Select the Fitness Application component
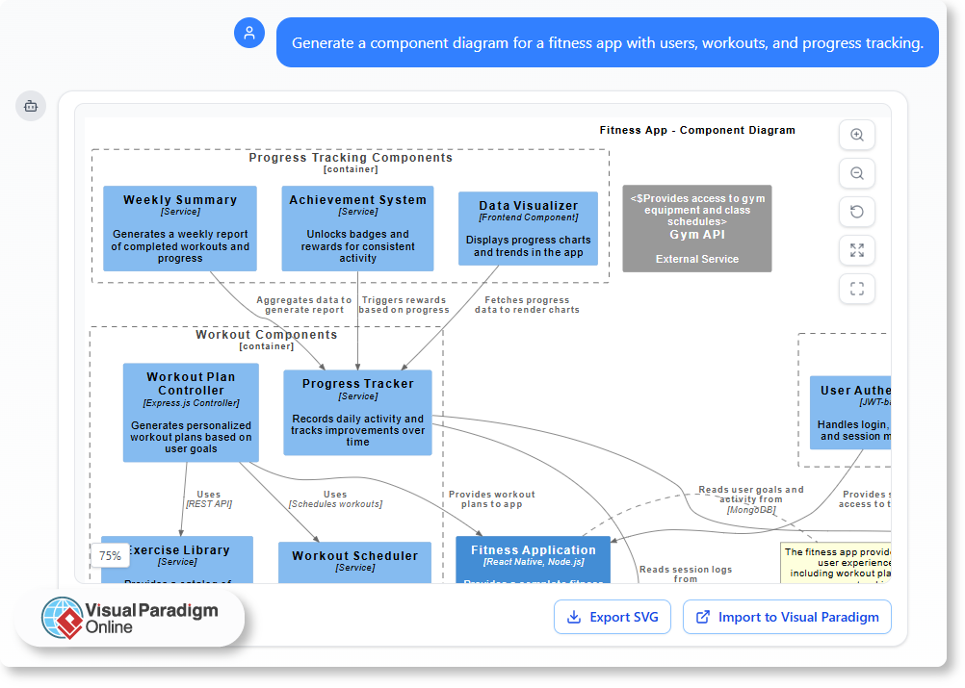Viewport: 965px width, 688px height. click(533, 556)
